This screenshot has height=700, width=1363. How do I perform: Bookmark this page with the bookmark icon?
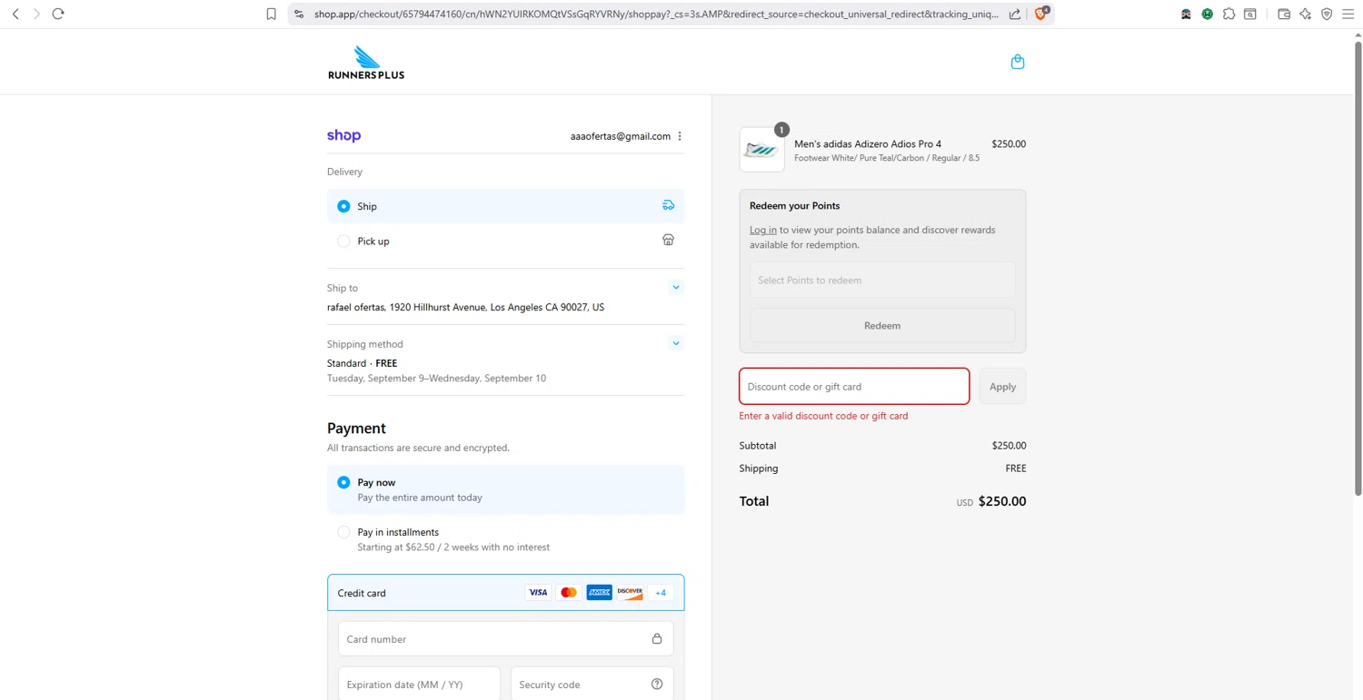[x=271, y=14]
